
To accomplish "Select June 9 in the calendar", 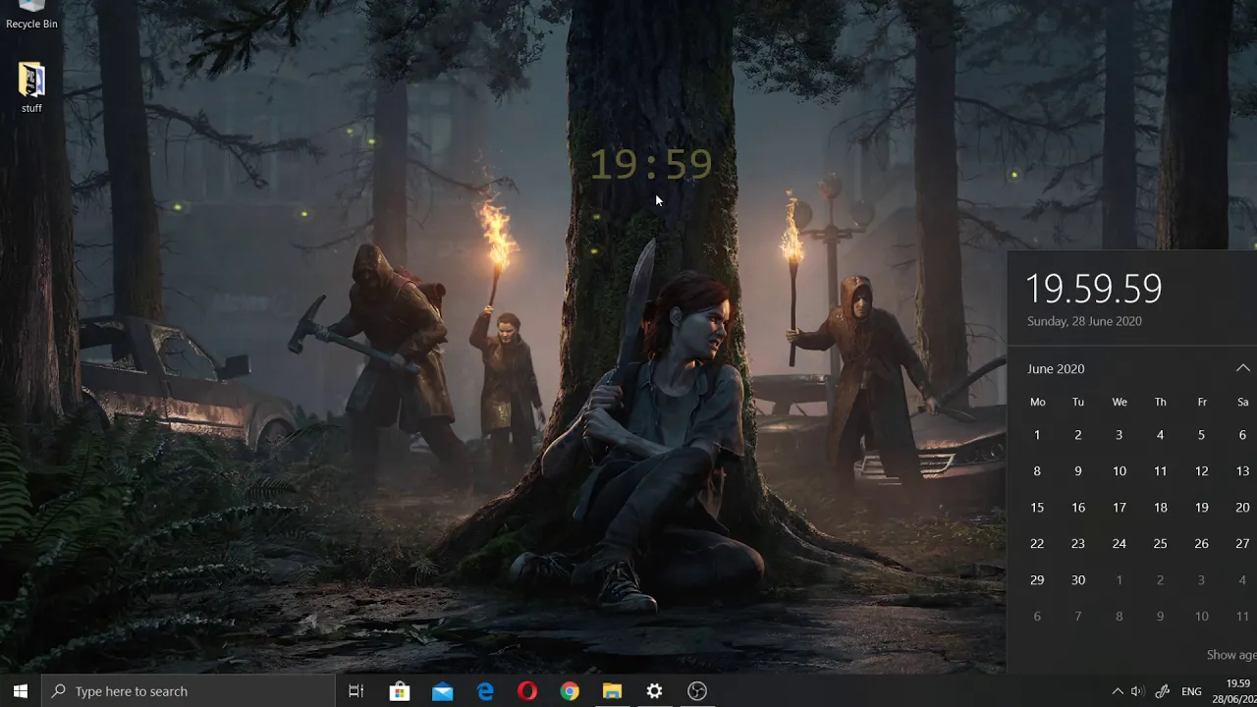I will pyautogui.click(x=1078, y=471).
